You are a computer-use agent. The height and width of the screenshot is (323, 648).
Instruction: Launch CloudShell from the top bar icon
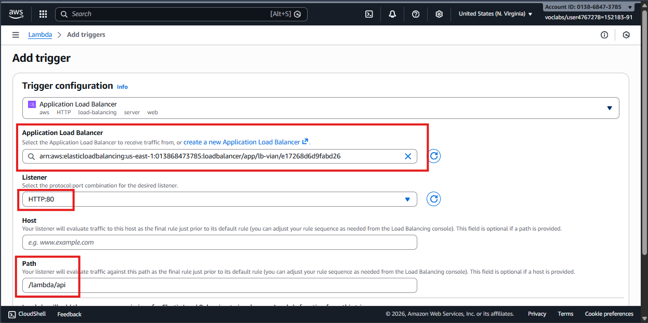coord(369,14)
